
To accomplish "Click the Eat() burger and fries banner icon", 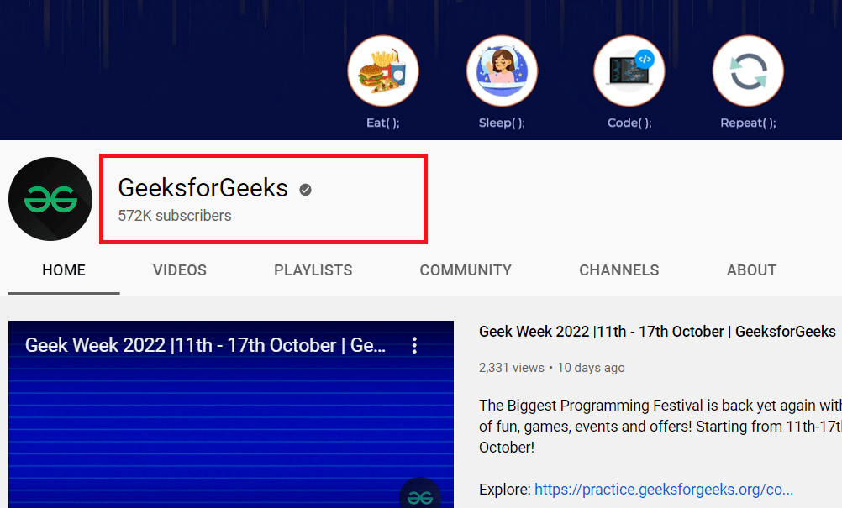I will pos(383,71).
